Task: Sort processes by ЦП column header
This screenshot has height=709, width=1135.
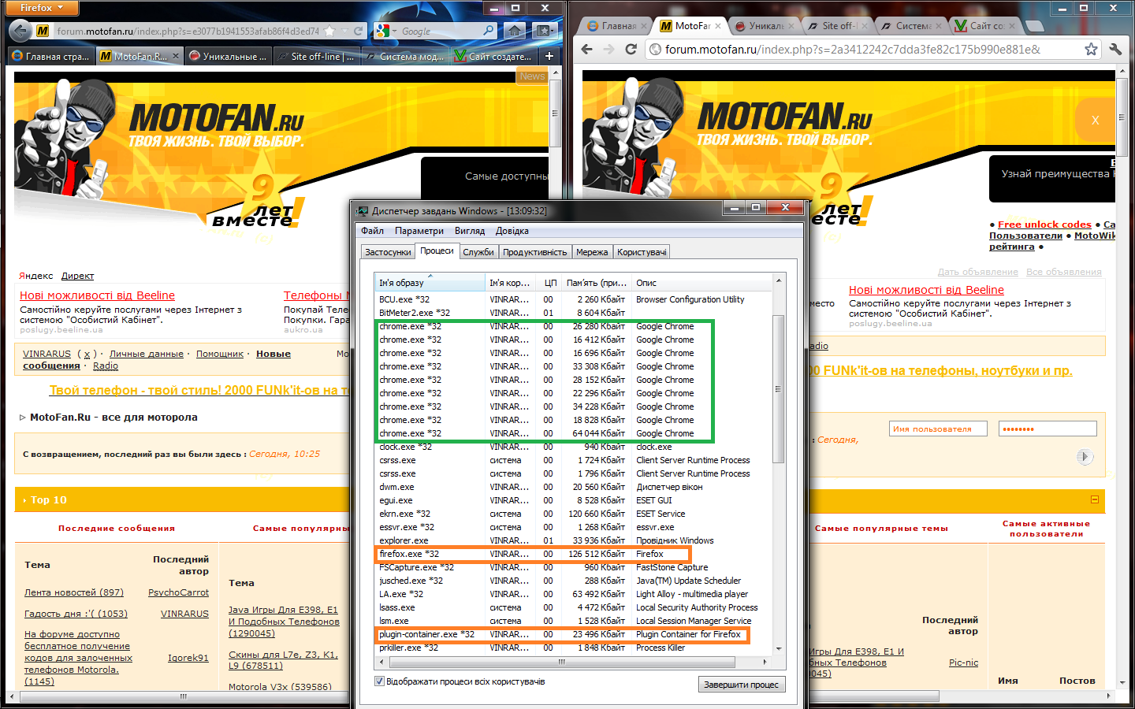Action: click(549, 283)
